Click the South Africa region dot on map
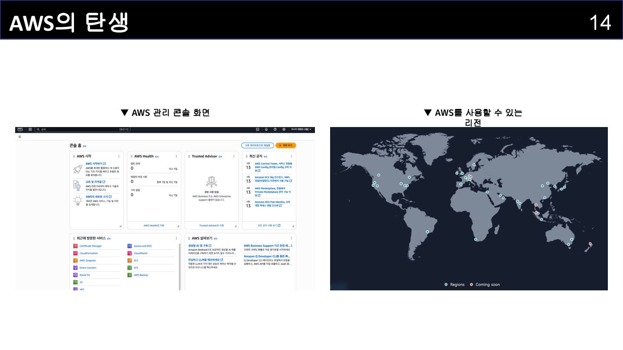623x350 pixels. (x=475, y=239)
